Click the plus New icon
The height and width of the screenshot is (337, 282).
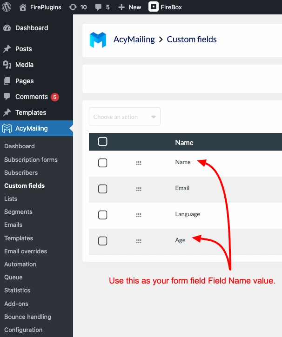(121, 7)
